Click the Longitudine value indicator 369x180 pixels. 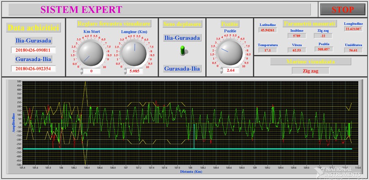(x=353, y=29)
